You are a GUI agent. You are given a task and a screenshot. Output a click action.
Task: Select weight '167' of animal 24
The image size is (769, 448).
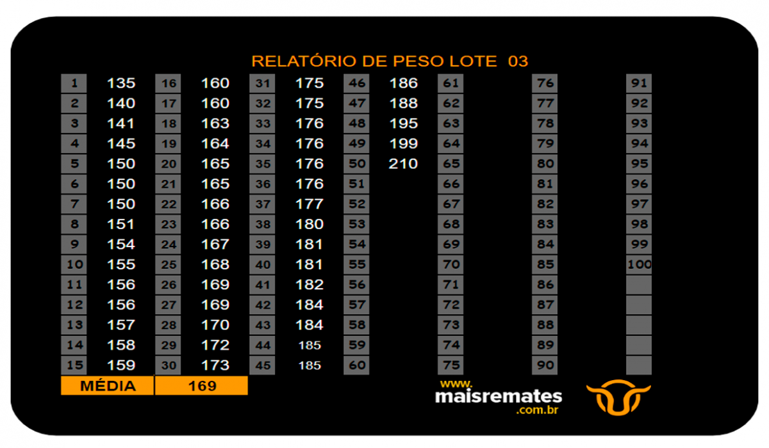click(x=215, y=244)
